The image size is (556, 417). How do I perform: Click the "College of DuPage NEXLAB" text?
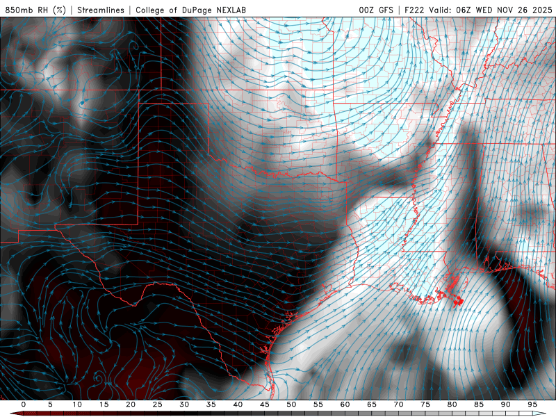190,10
